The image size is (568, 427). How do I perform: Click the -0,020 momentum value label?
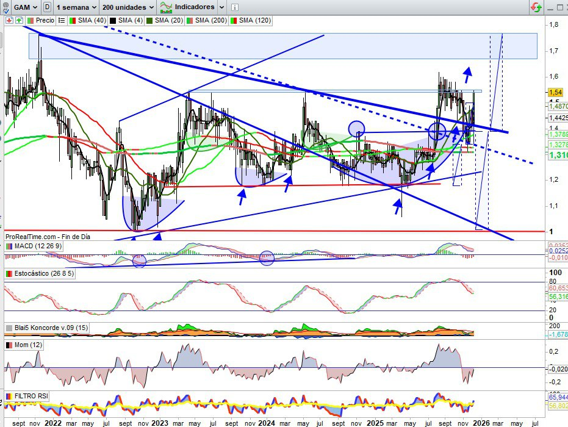(x=558, y=370)
